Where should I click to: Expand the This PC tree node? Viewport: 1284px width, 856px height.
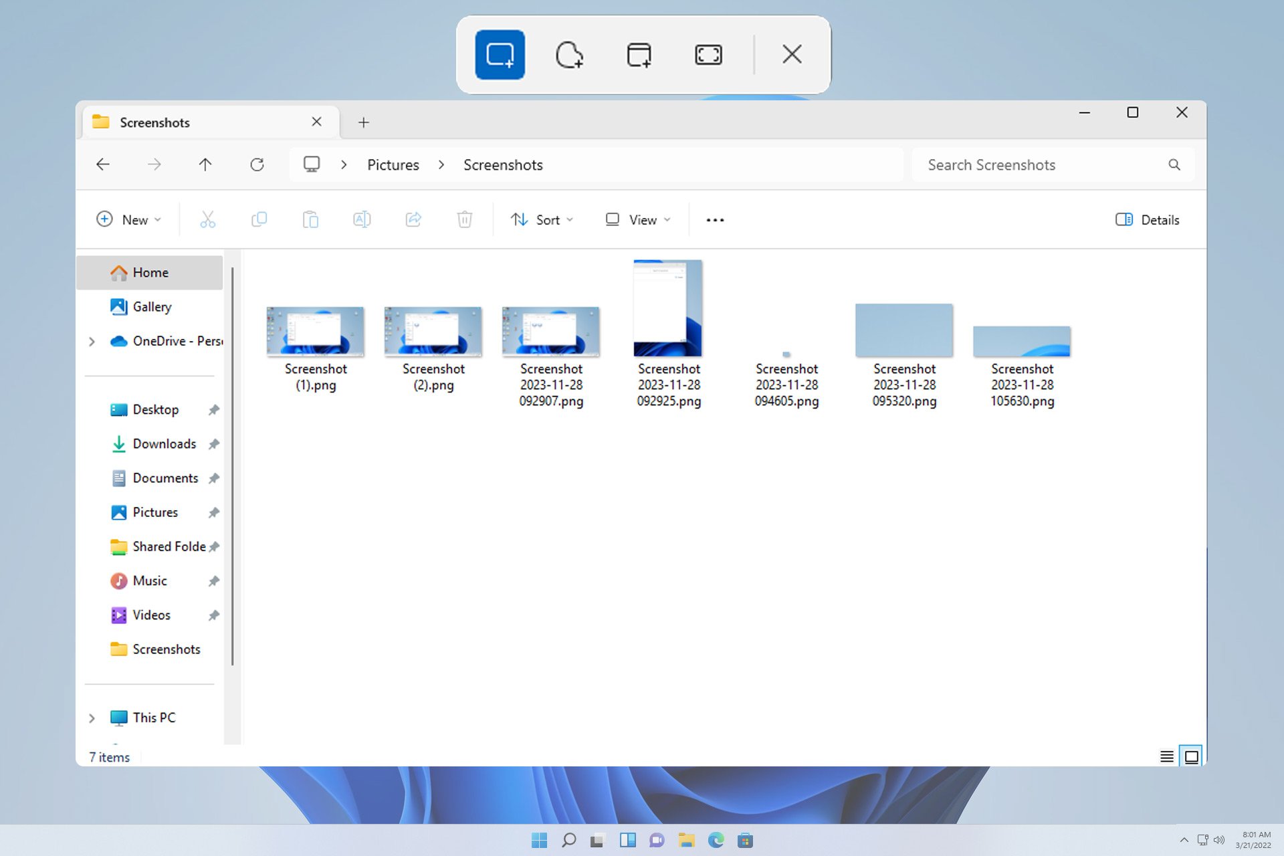click(92, 718)
